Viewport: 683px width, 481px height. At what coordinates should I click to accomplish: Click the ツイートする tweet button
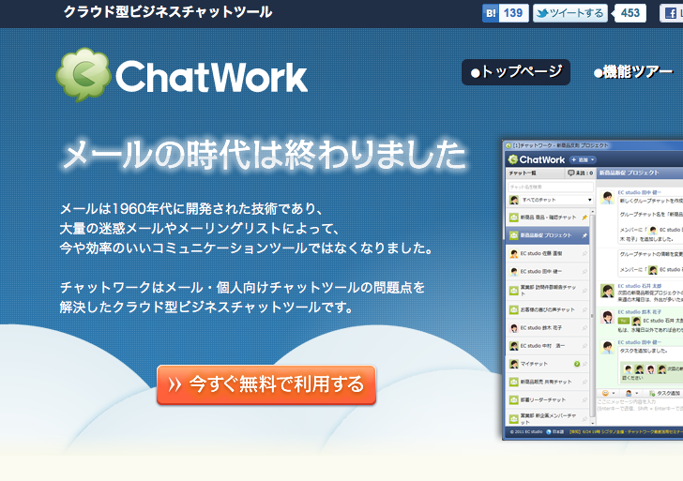570,13
